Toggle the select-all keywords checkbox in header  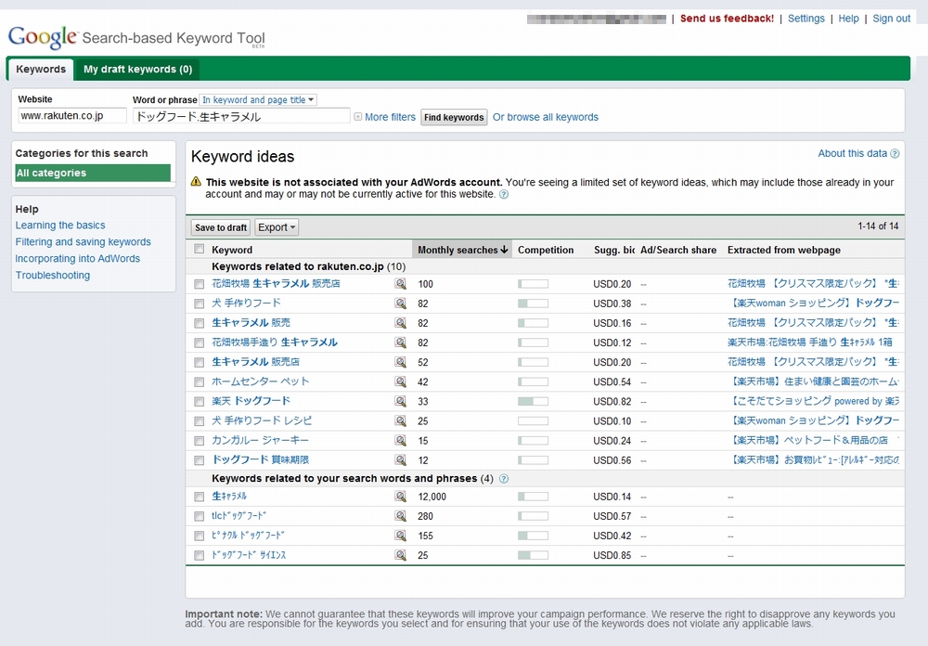[x=199, y=250]
